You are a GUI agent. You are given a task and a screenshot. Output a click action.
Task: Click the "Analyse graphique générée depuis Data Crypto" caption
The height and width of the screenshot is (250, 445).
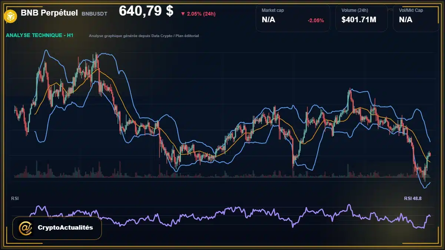pyautogui.click(x=144, y=36)
